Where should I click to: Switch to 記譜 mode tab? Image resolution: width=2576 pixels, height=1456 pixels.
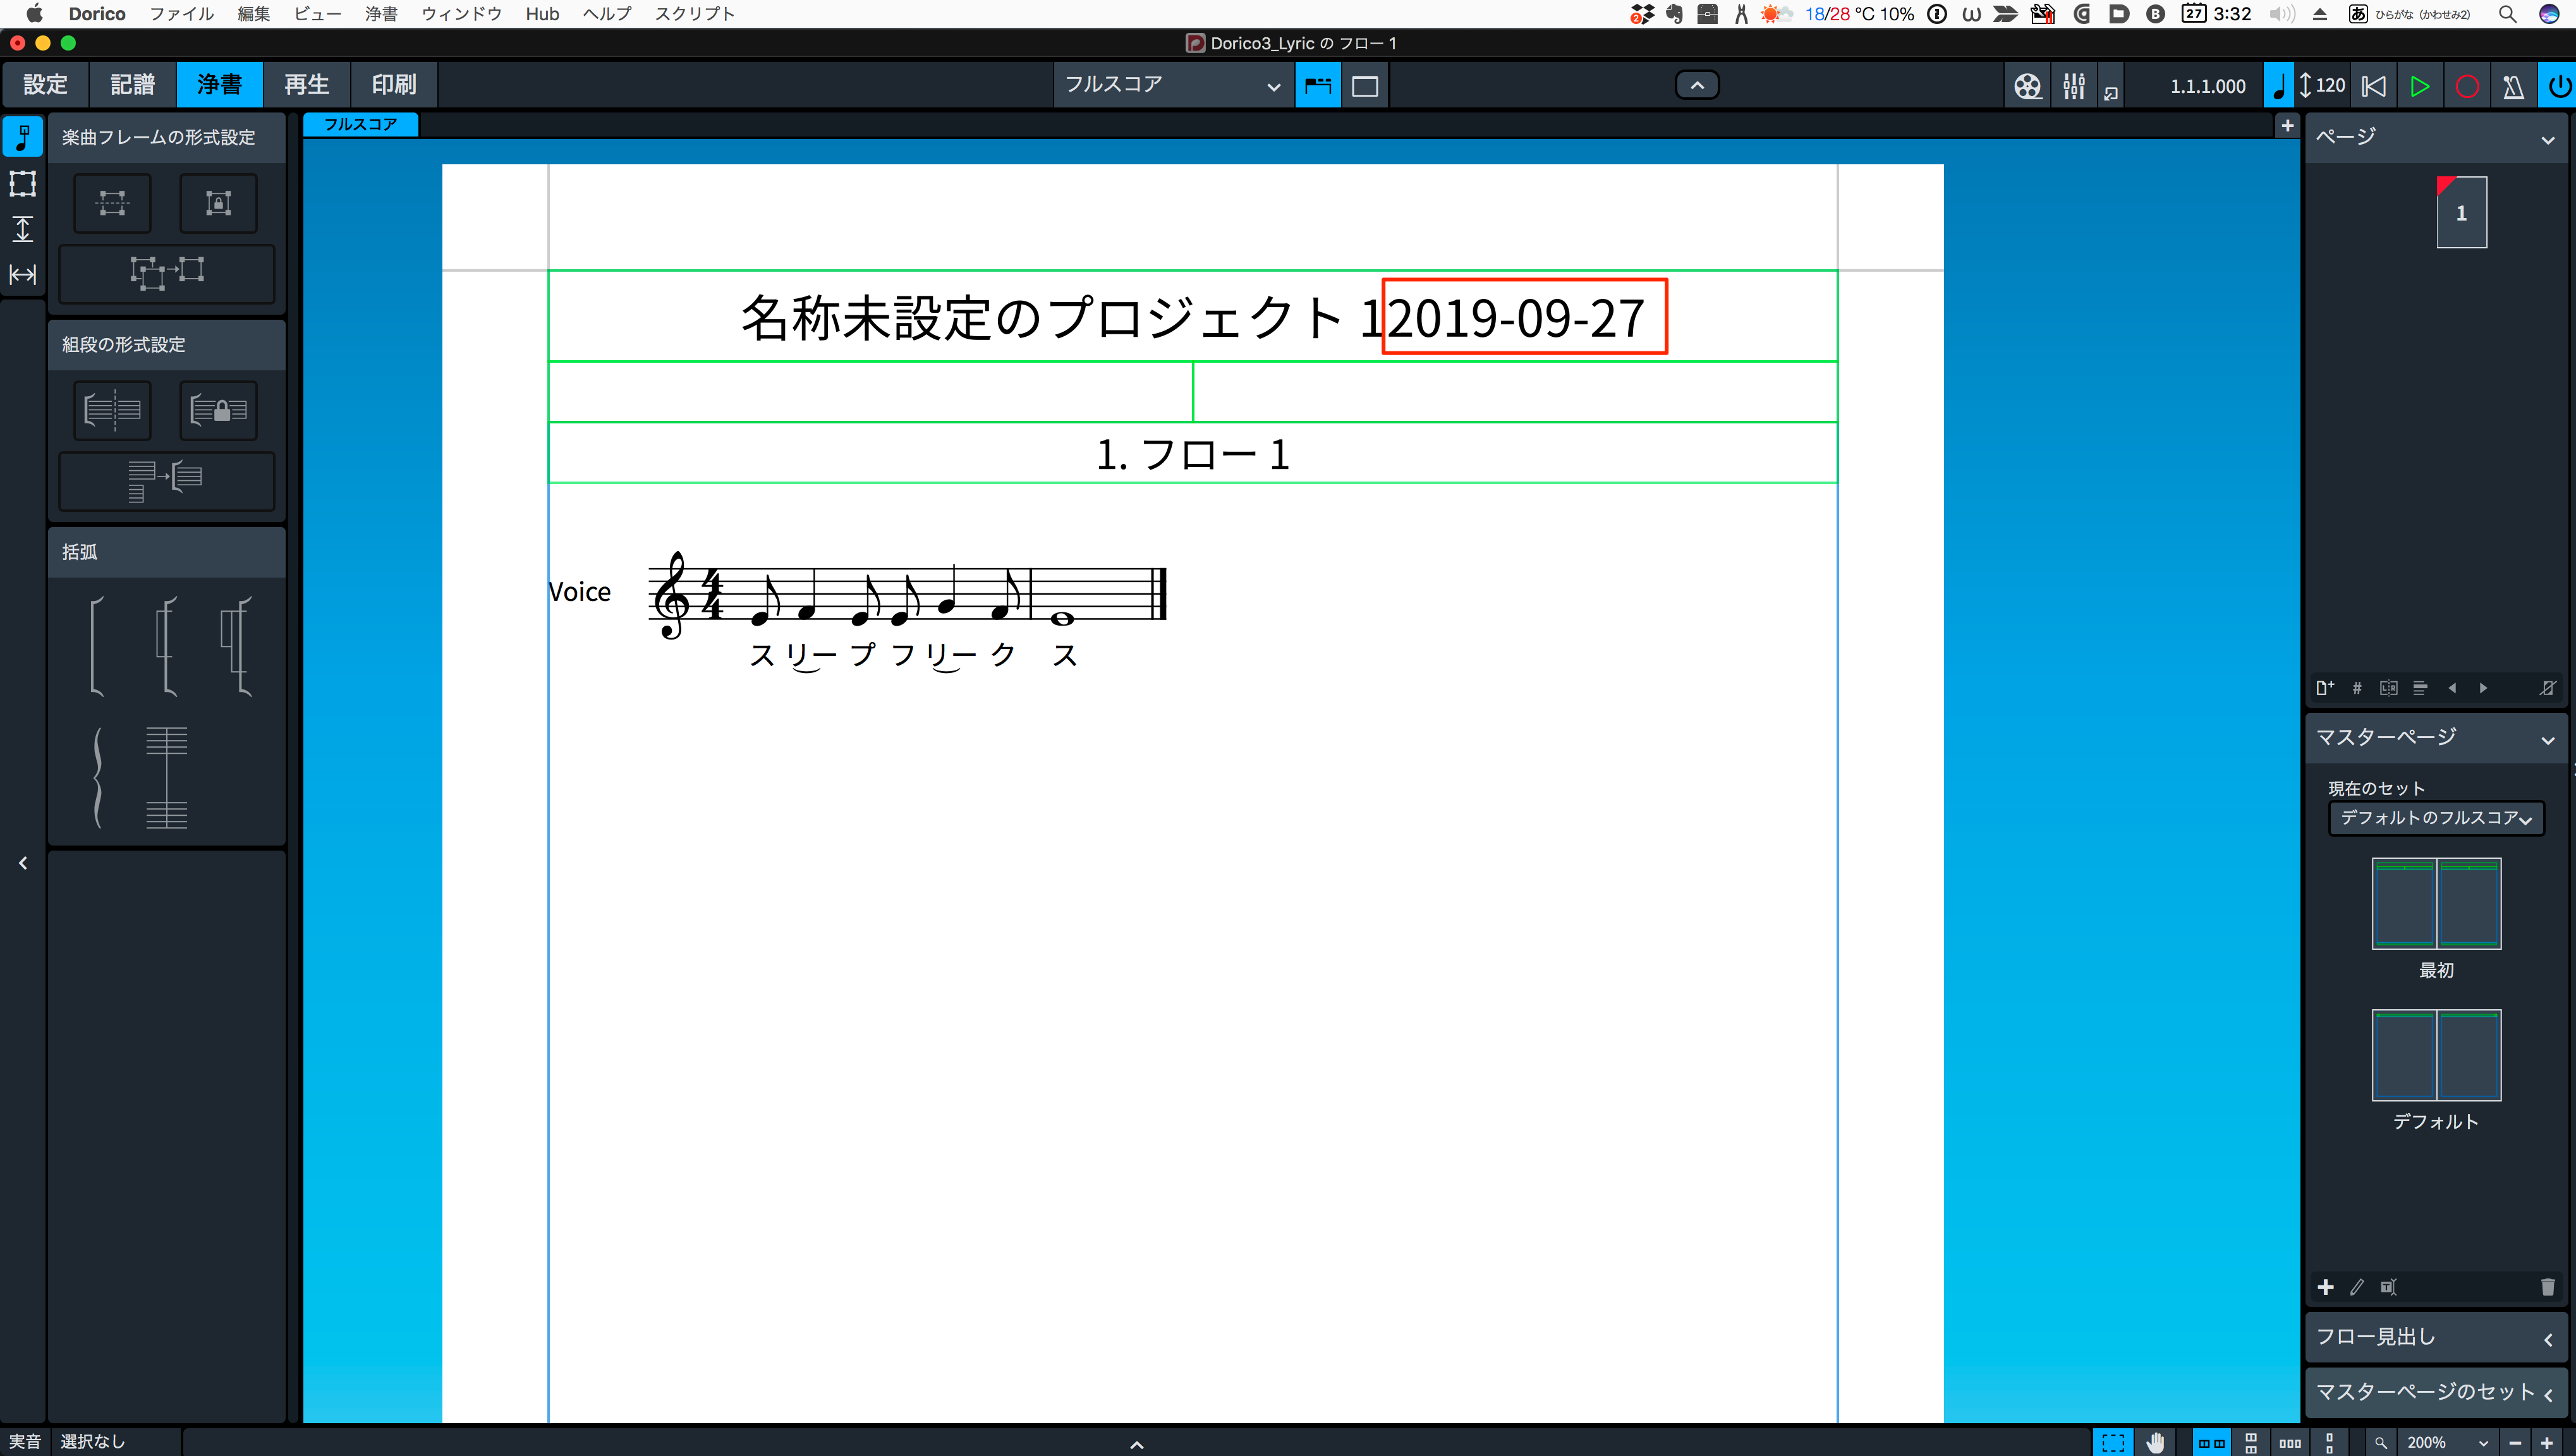tap(132, 85)
